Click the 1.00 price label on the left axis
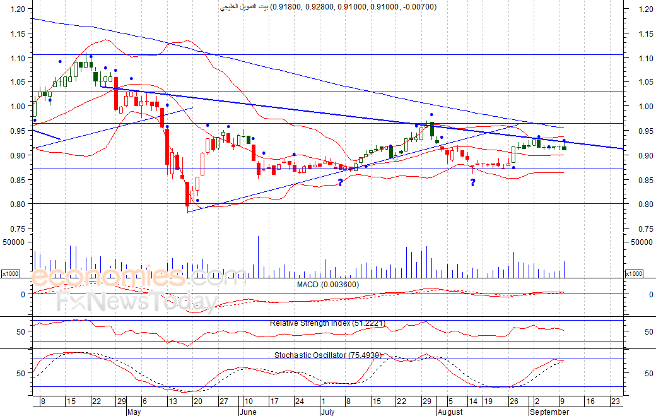The width and height of the screenshot is (656, 416). (18, 107)
